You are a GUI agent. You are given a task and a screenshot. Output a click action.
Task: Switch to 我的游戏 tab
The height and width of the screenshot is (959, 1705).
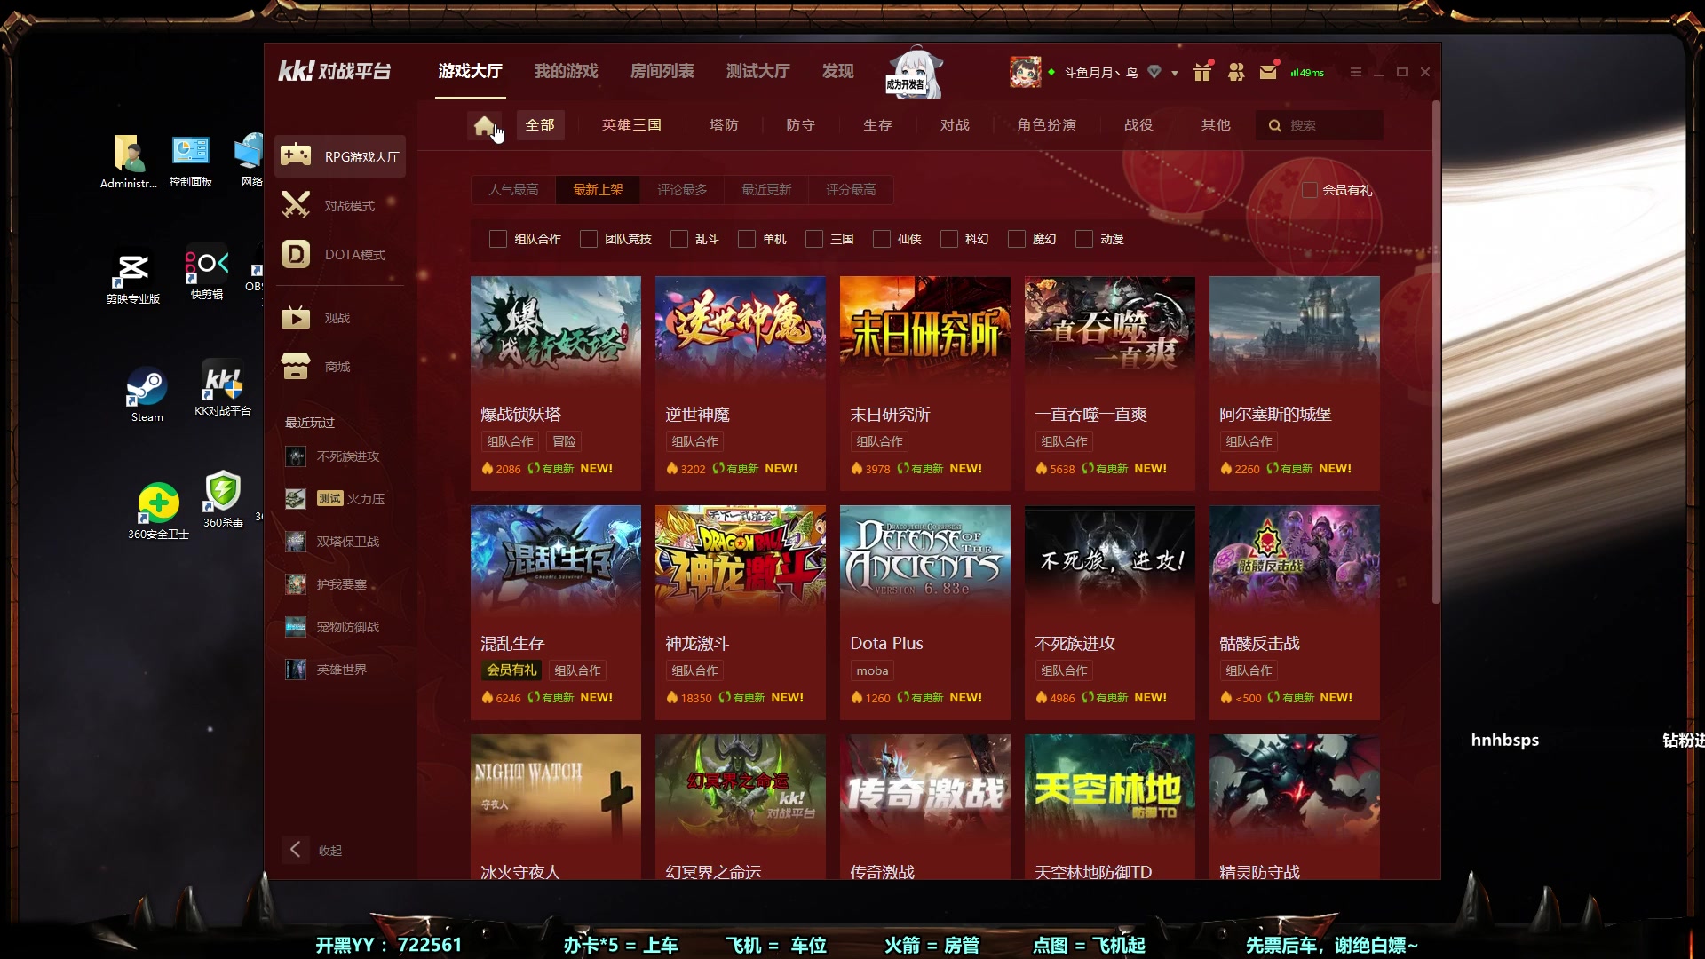point(566,71)
